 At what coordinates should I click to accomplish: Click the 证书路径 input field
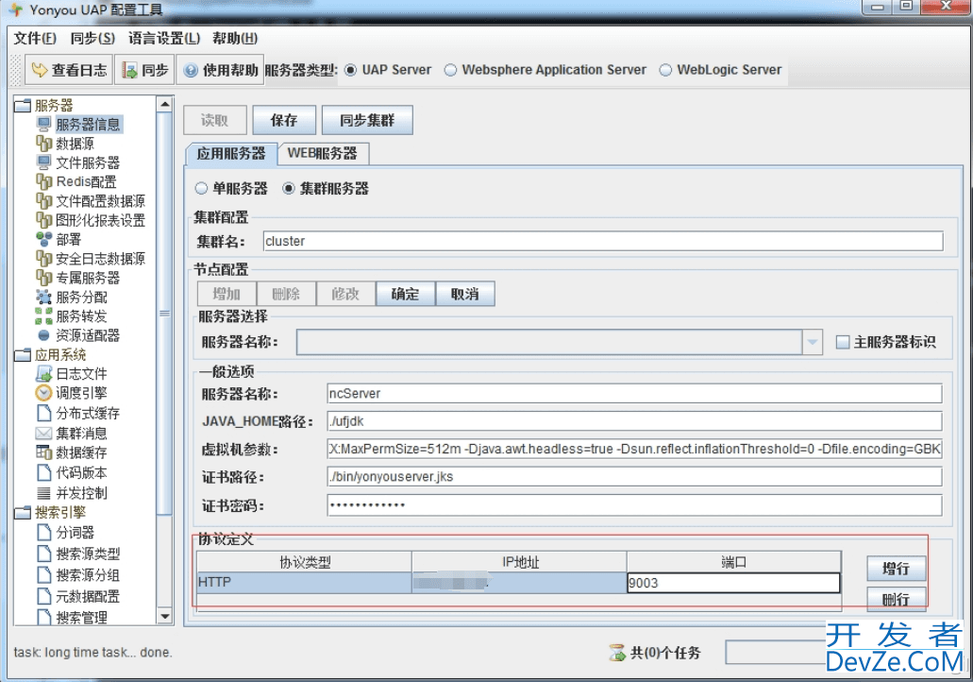pyautogui.click(x=634, y=477)
